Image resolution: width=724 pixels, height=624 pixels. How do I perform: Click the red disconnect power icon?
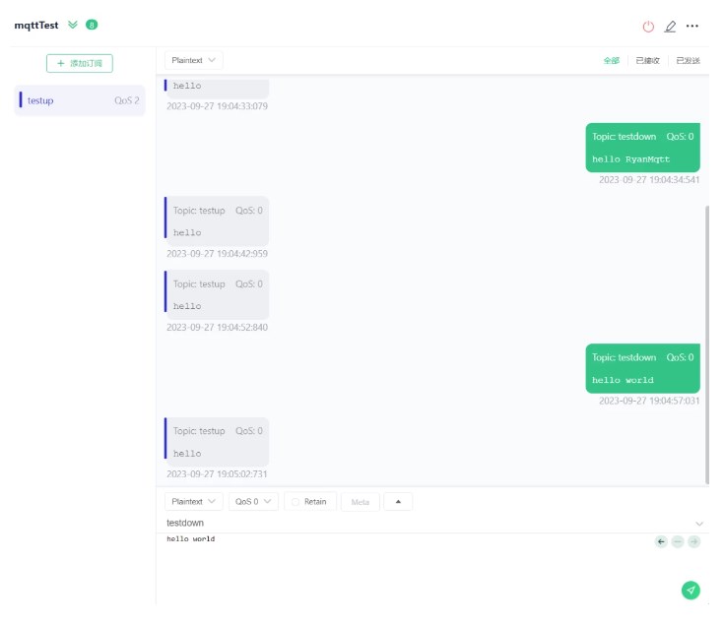[x=648, y=27]
